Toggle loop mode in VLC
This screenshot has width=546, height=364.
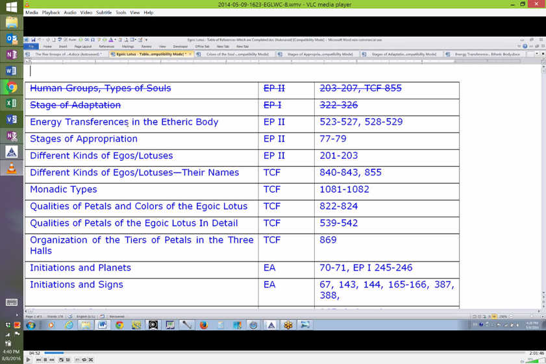84,359
